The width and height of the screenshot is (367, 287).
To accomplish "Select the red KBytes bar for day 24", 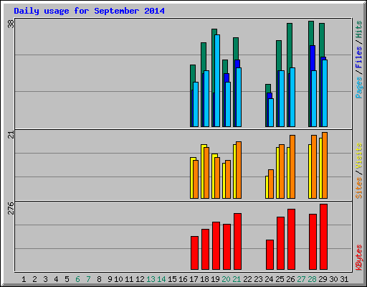I will coord(270,255).
